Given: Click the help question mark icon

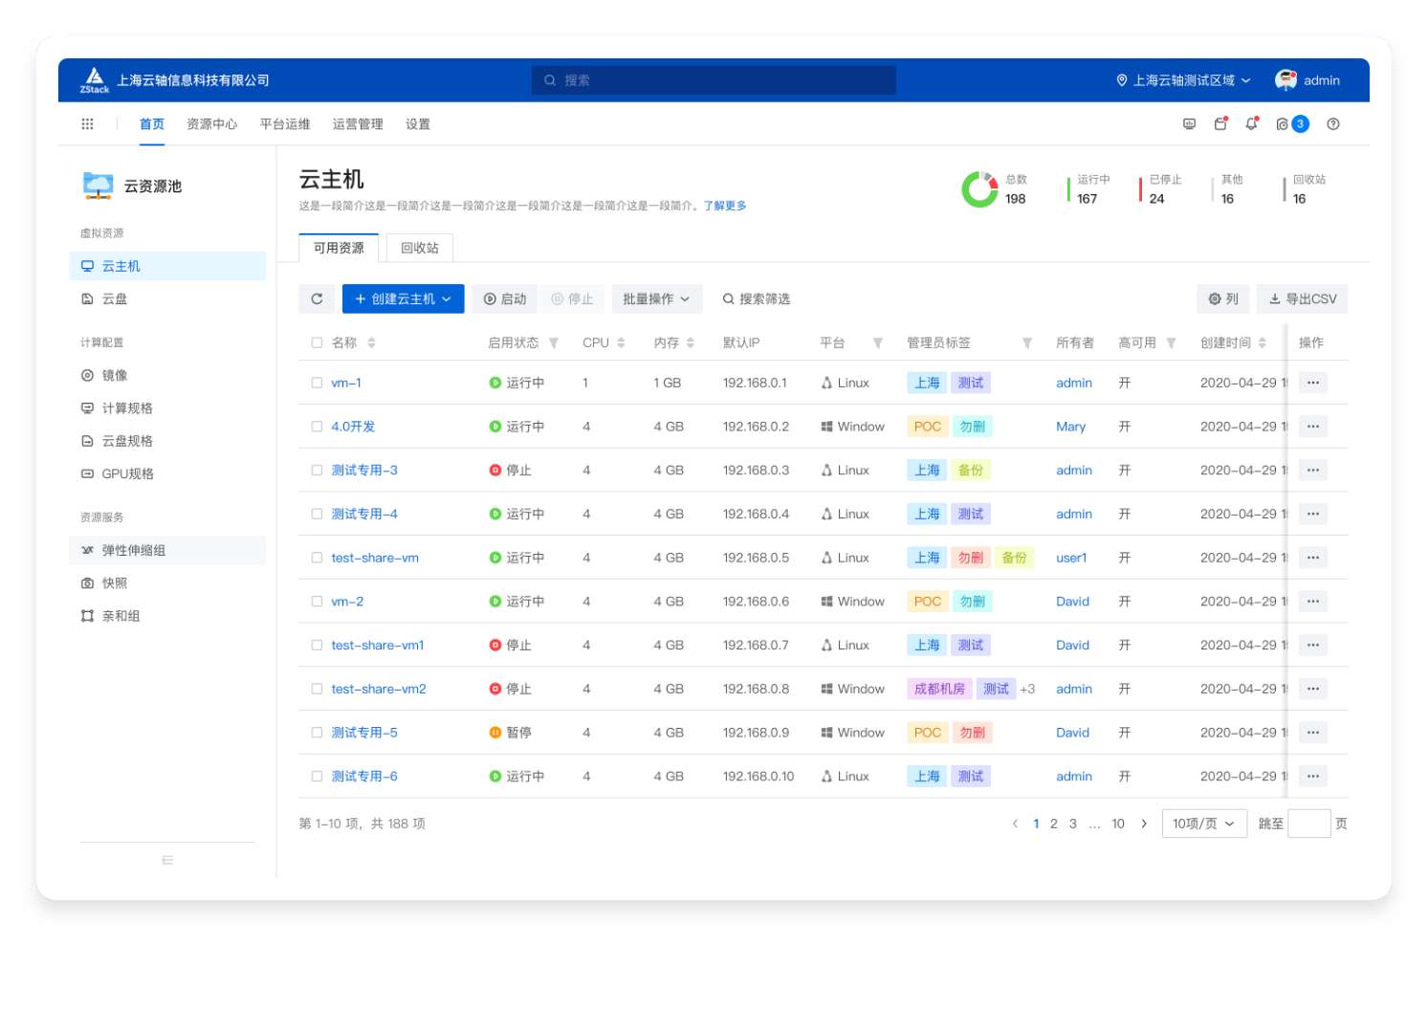Looking at the screenshot, I should (1332, 124).
